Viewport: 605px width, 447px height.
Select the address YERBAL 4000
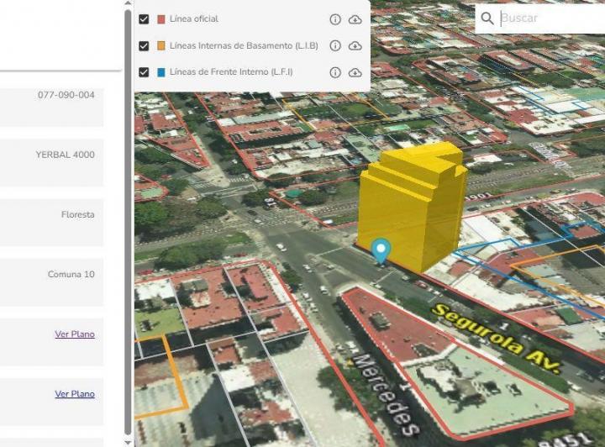[x=66, y=155]
